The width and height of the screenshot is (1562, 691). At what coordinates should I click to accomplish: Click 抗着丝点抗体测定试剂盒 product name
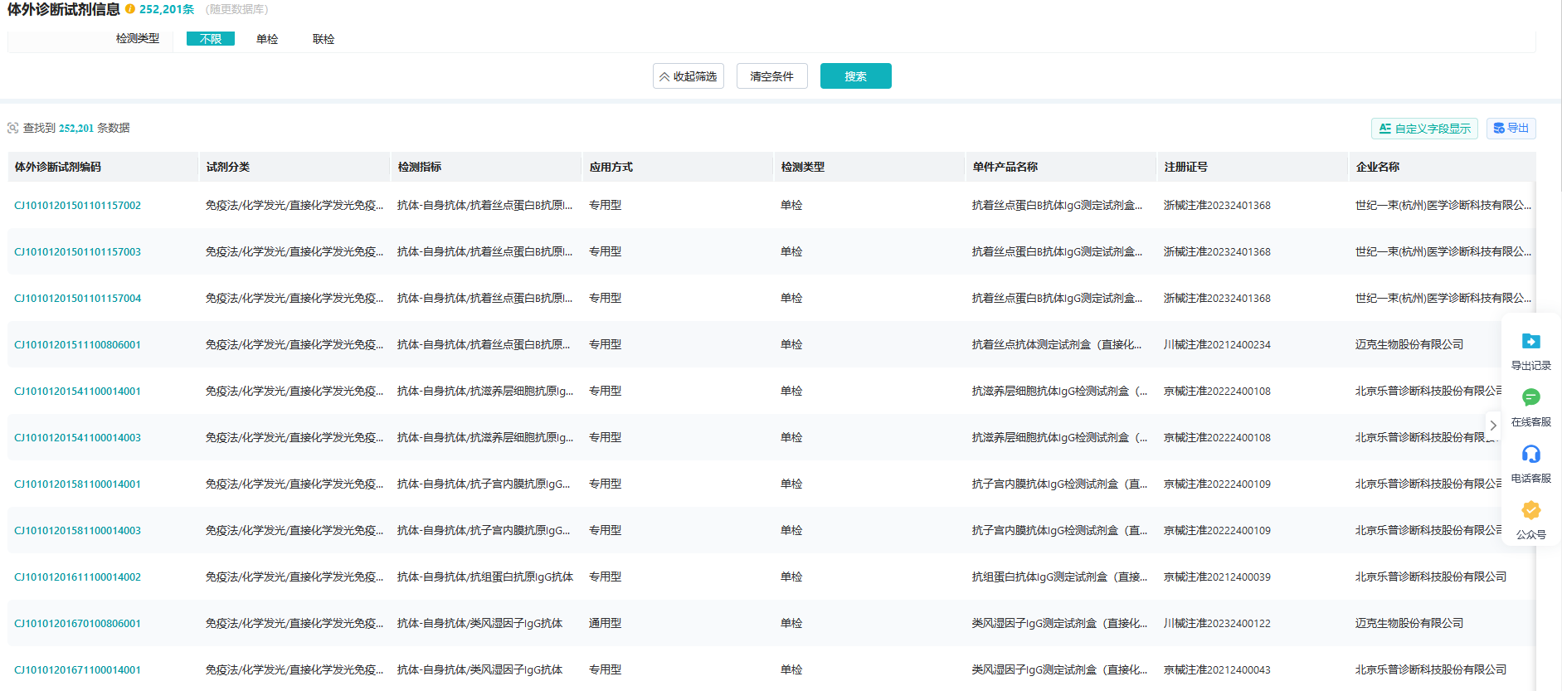click(1057, 344)
